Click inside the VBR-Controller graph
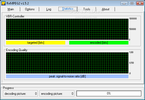The height and width of the screenshot is (100, 145). tap(67, 29)
